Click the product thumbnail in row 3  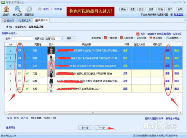51,65
